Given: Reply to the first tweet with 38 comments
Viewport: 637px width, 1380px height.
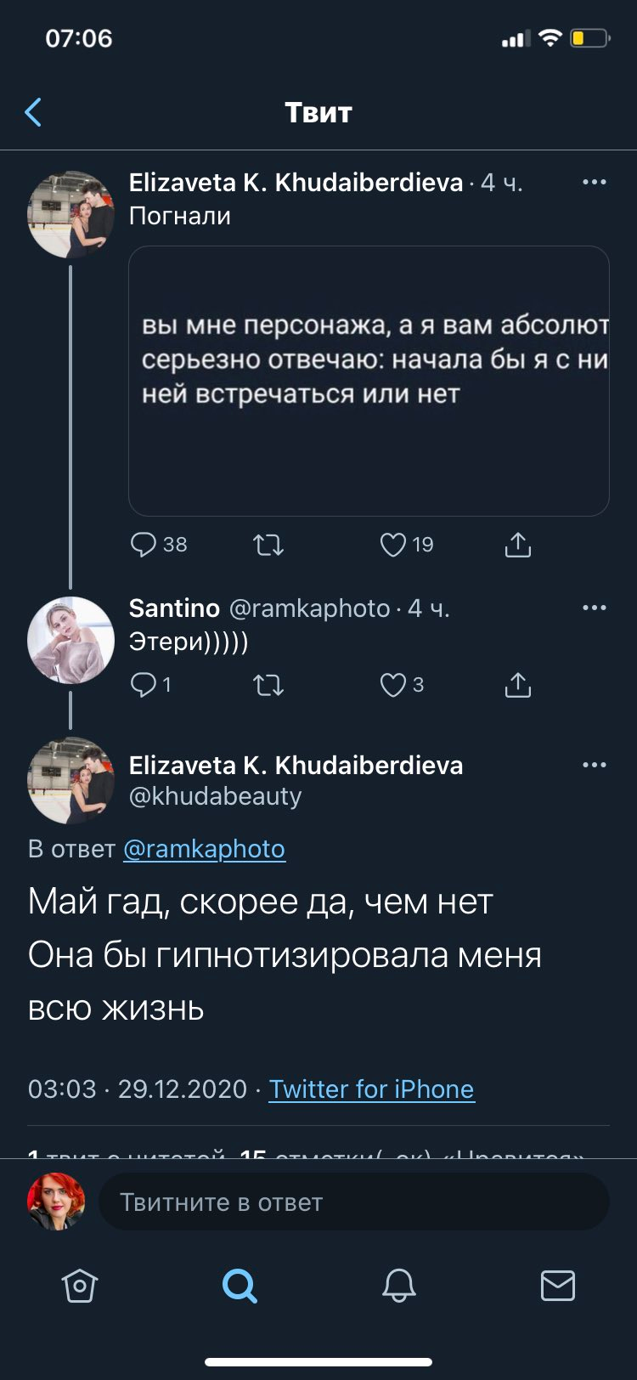Looking at the screenshot, I should pos(144,545).
